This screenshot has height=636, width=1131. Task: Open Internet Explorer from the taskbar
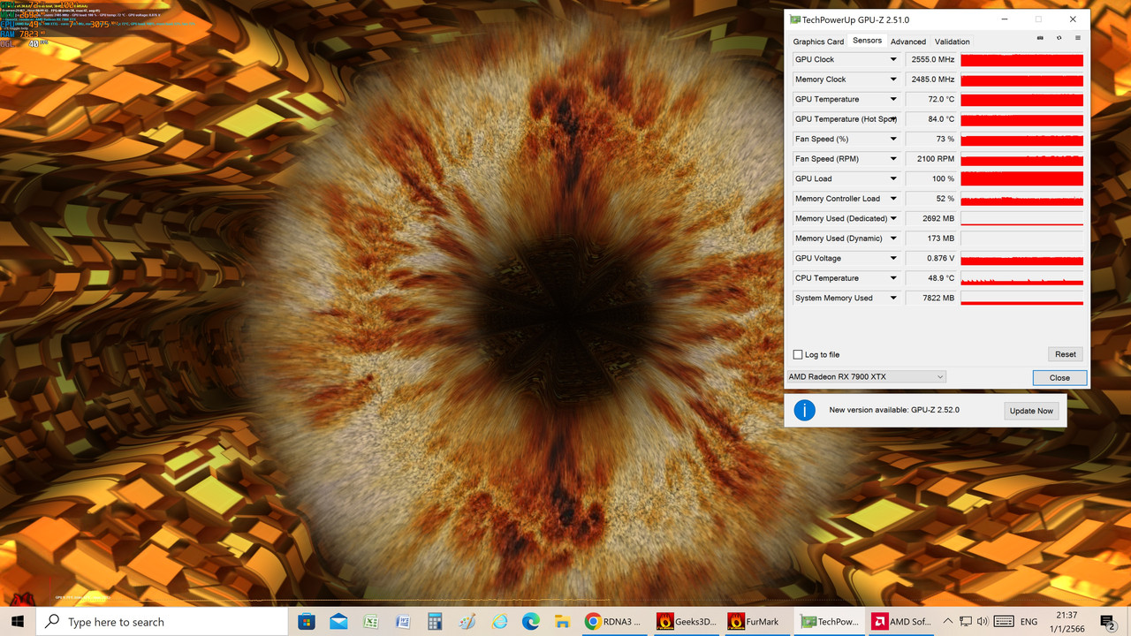tap(499, 622)
